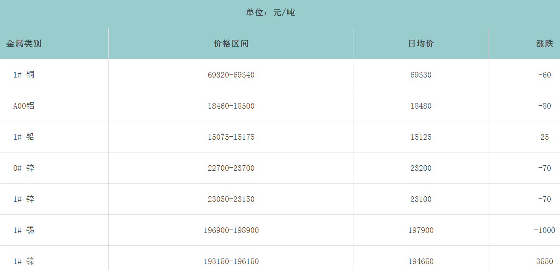Select the 3550 change value for nickel
Viewport: 560px width, 270px height.
tap(544, 261)
